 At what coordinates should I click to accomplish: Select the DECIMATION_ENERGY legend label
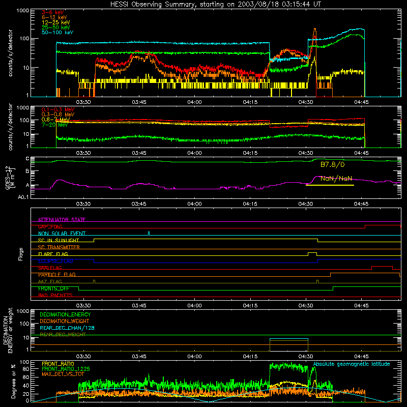(65, 314)
